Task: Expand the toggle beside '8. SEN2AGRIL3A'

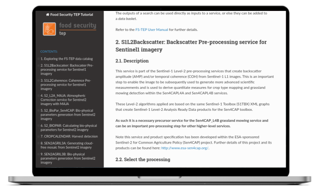Action: click(x=39, y=143)
